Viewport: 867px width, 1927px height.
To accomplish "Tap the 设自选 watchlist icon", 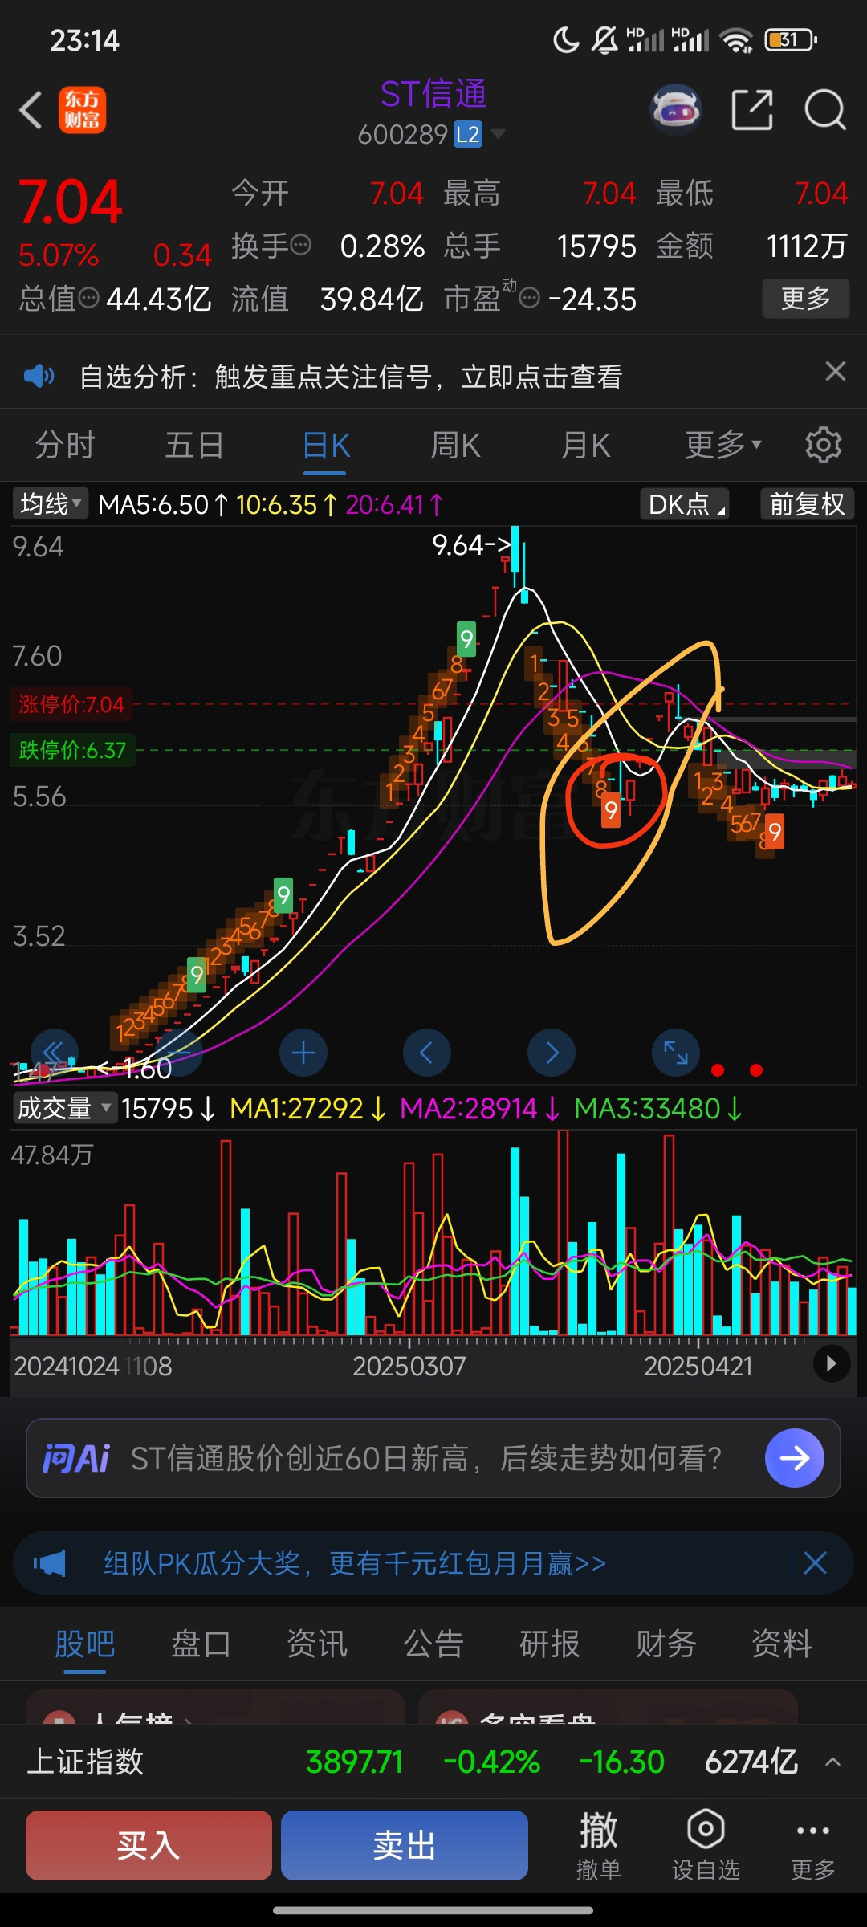I will click(x=706, y=1845).
